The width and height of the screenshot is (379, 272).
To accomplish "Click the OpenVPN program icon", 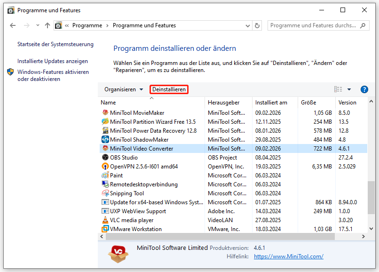I will 105,167.
